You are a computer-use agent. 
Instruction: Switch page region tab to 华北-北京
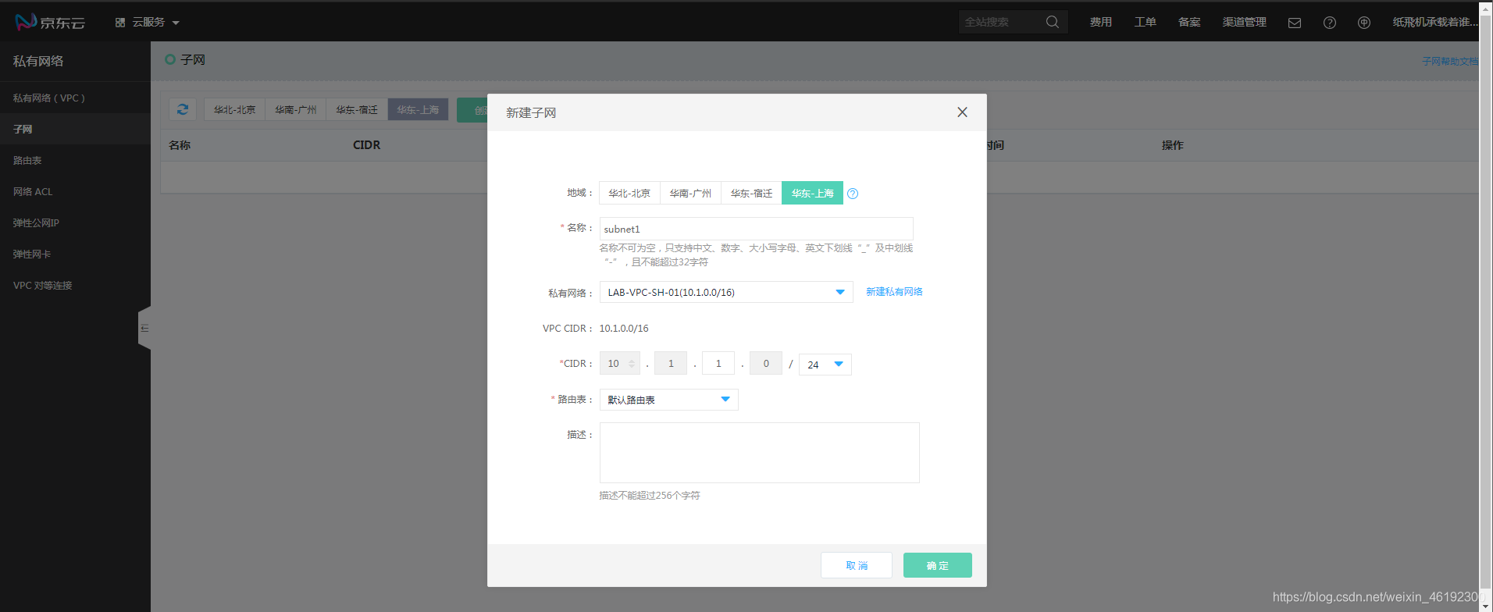point(234,109)
